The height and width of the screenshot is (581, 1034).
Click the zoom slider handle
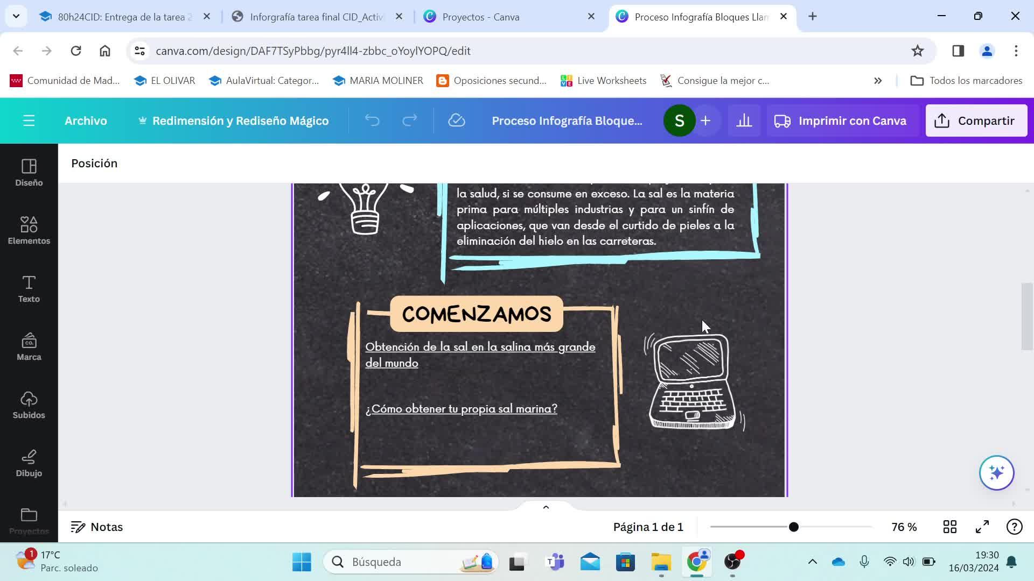click(793, 527)
